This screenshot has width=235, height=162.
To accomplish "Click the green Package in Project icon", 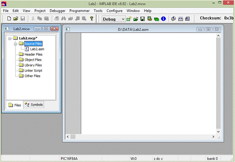I will [157, 19].
